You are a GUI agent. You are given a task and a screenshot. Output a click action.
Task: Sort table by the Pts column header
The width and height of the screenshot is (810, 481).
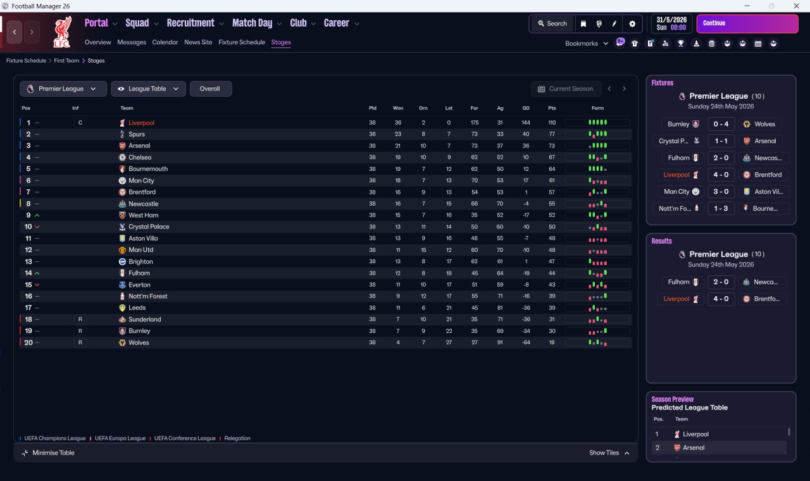coord(552,108)
